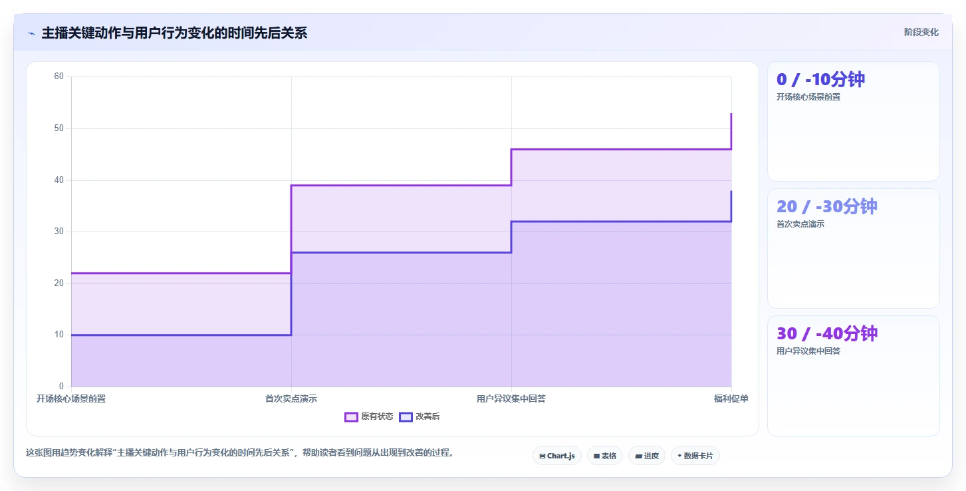Click the blue 改善后 legend color box
Viewport: 966px width, 491px height.
coord(406,417)
